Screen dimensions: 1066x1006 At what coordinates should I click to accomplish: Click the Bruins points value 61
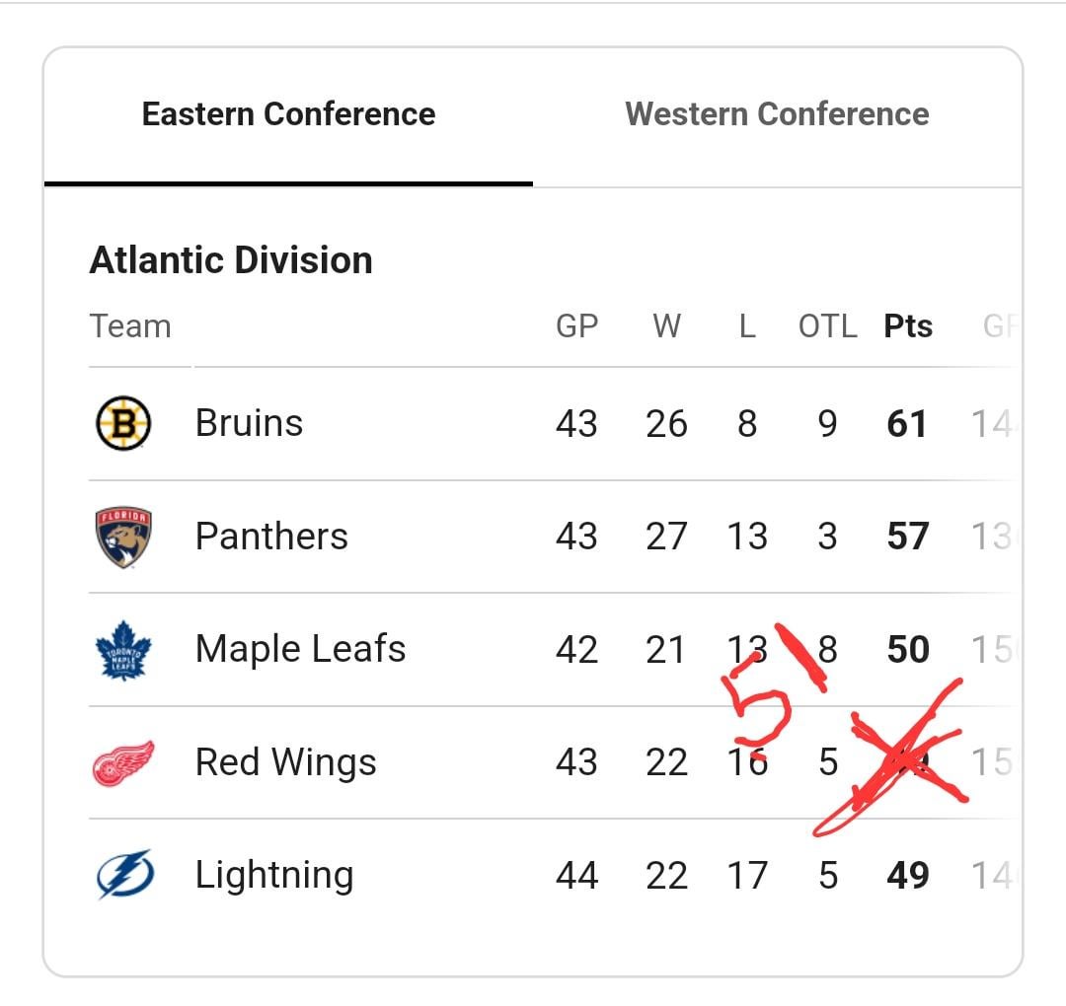coord(907,424)
